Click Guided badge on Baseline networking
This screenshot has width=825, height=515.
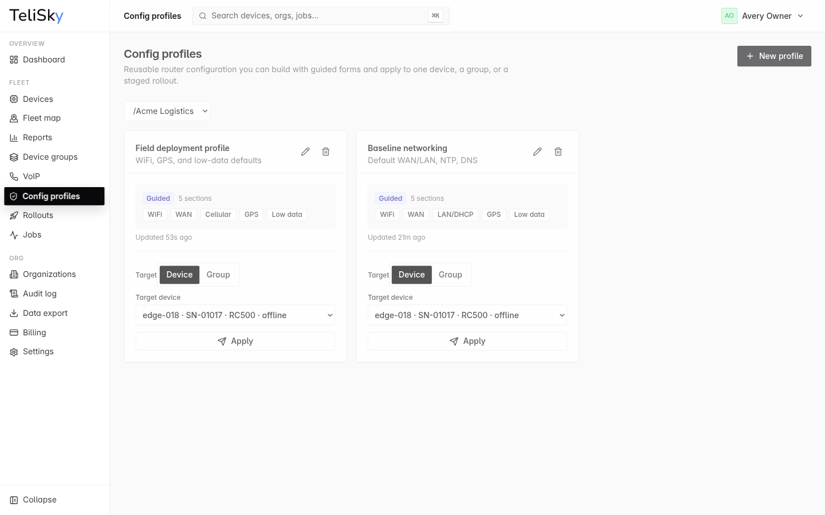(390, 199)
